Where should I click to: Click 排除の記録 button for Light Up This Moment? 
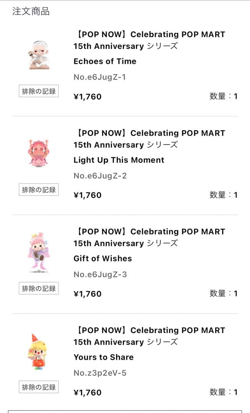click(x=38, y=190)
